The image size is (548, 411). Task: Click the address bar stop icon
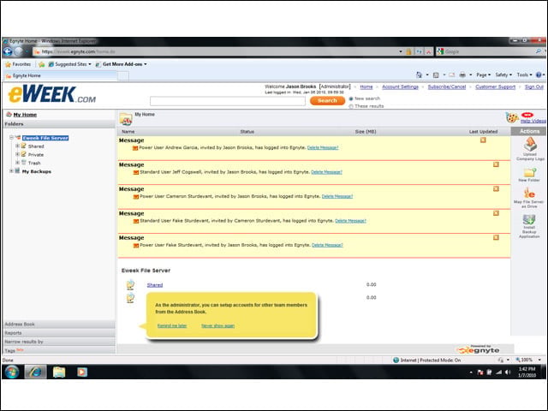click(x=428, y=51)
